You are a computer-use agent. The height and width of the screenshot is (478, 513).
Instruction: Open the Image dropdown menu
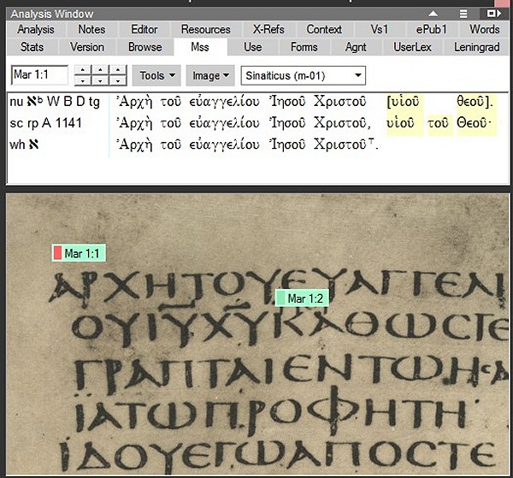[210, 75]
